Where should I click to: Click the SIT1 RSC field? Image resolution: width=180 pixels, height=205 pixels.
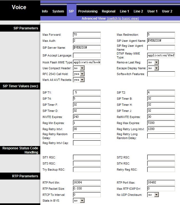click(x=87, y=157)
